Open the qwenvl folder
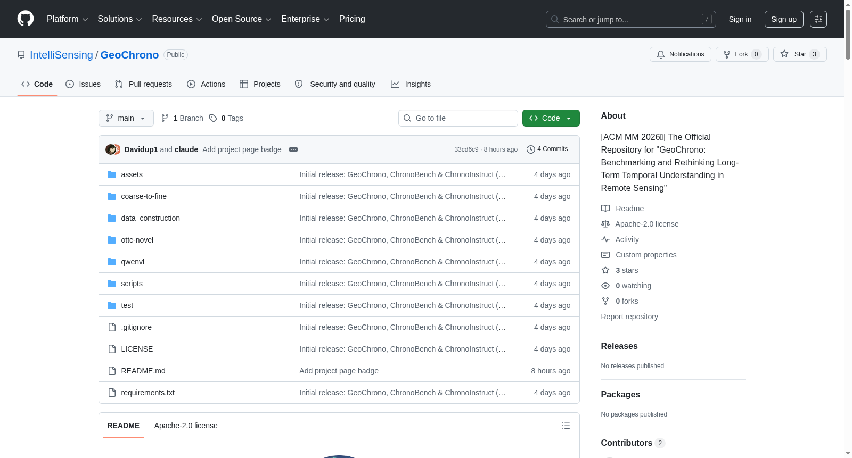This screenshot has height=458, width=852. coord(133,262)
